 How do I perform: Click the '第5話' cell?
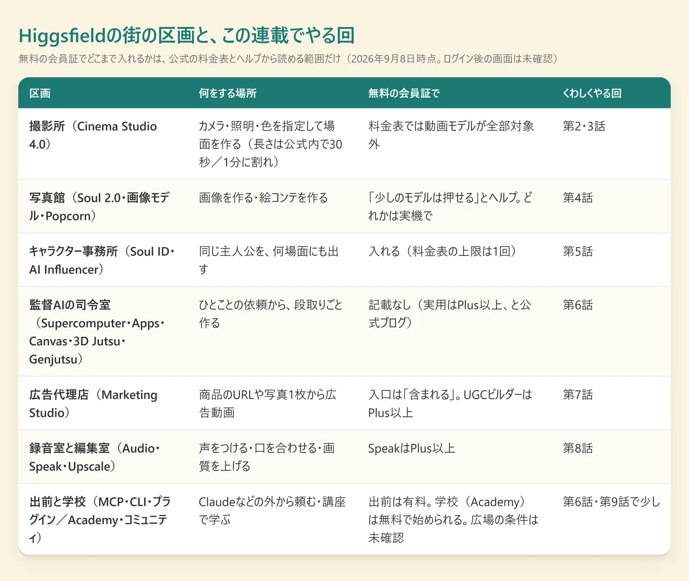point(611,260)
